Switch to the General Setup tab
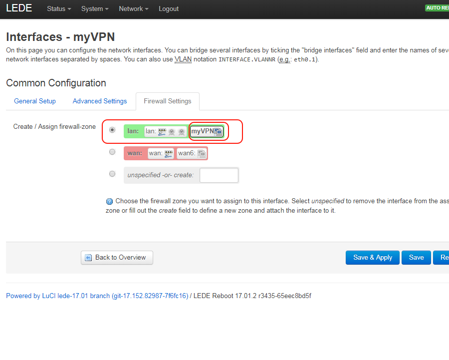This screenshot has width=449, height=360. 35,101
